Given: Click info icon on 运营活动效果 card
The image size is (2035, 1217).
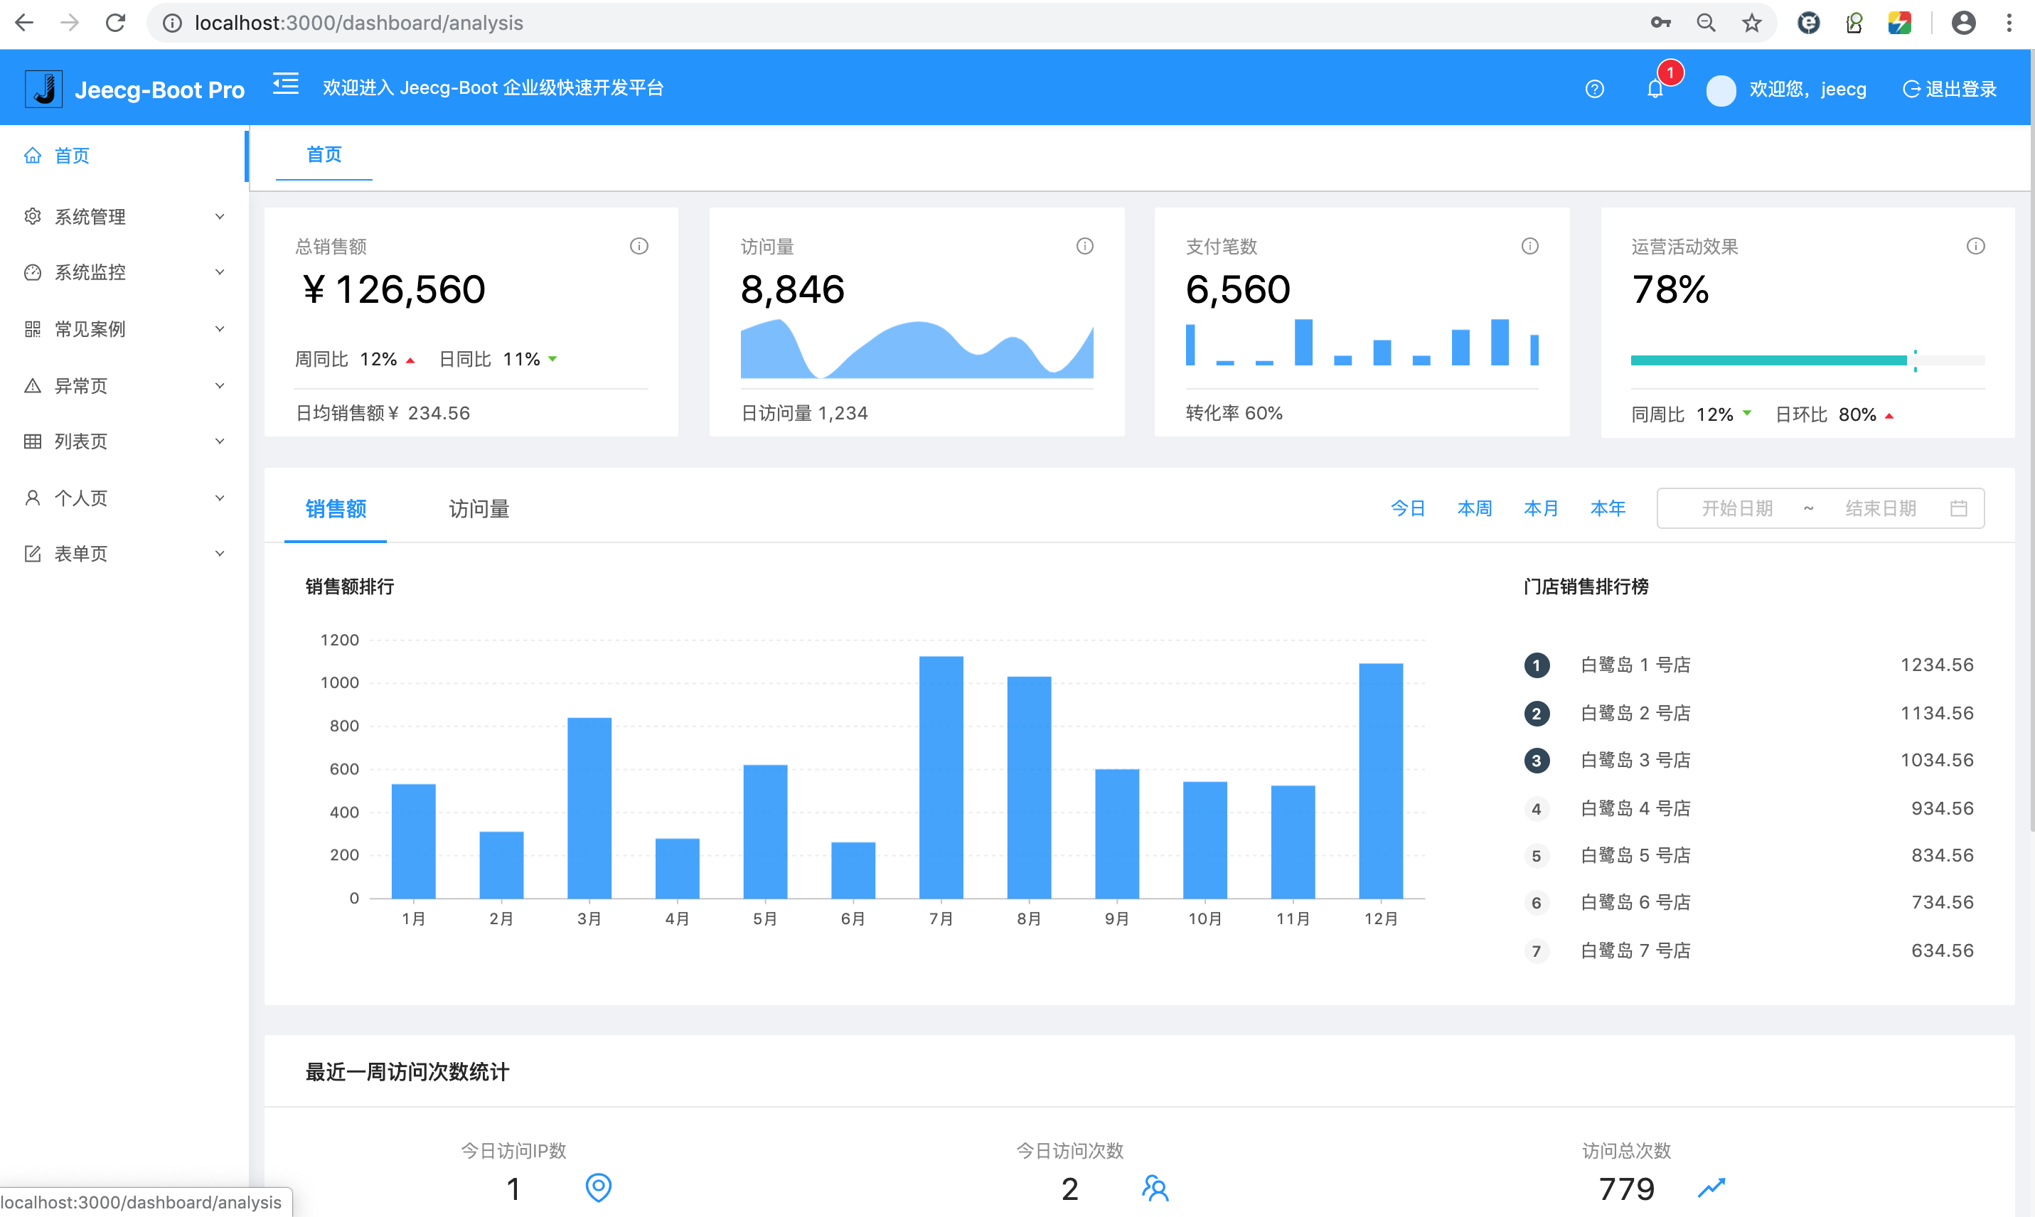Looking at the screenshot, I should tap(1975, 246).
